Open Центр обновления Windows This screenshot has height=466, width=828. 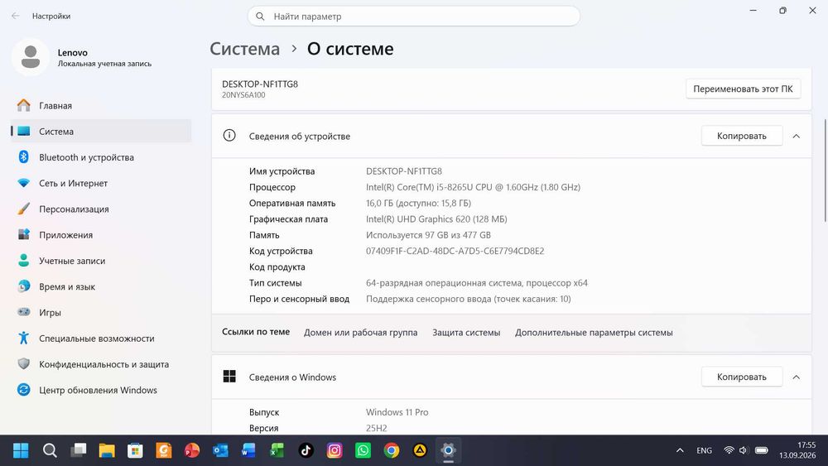pos(100,390)
